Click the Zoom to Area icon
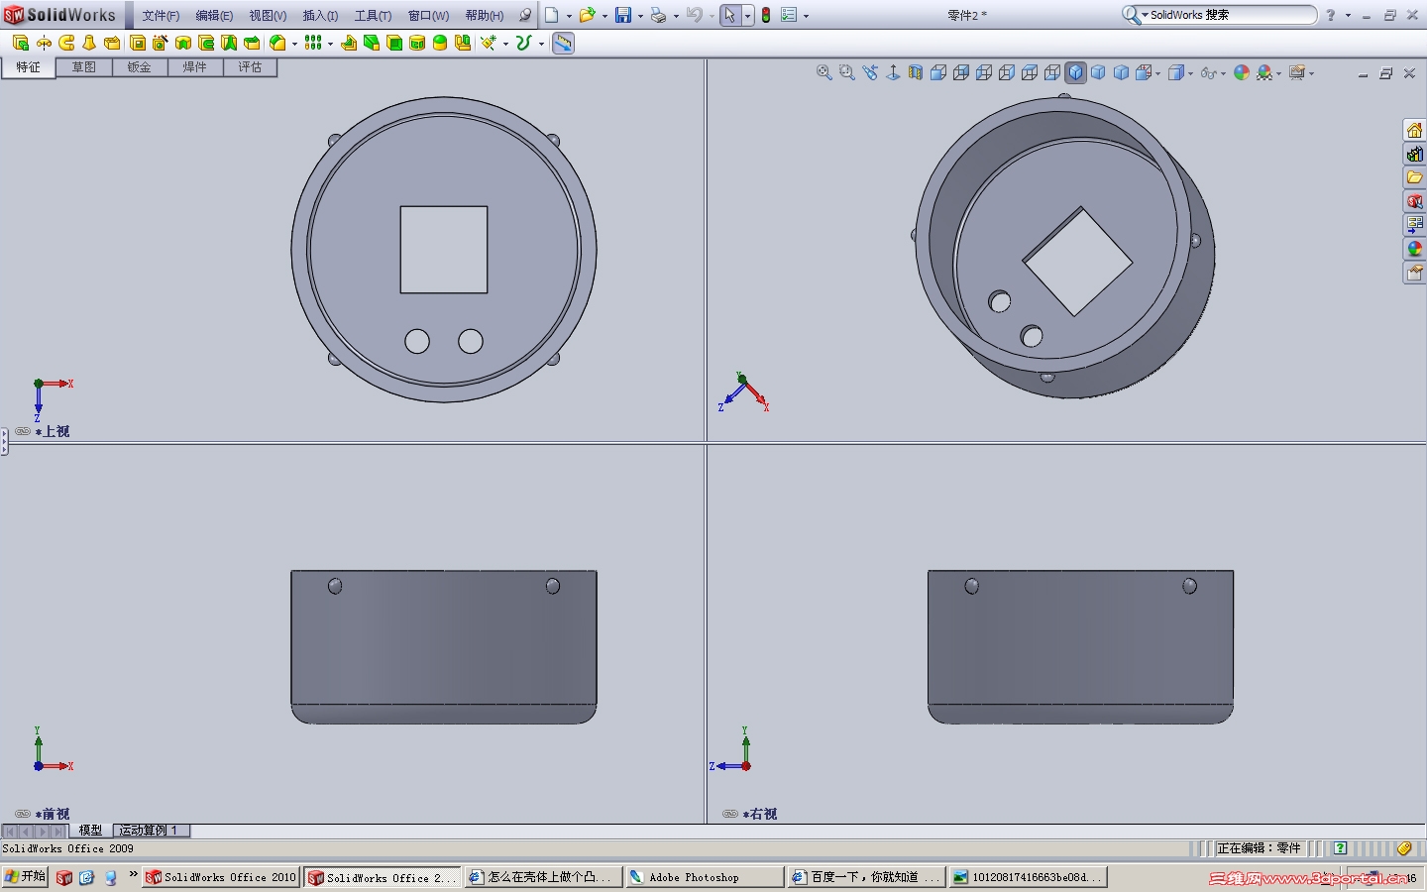The image size is (1427, 892). tap(847, 72)
